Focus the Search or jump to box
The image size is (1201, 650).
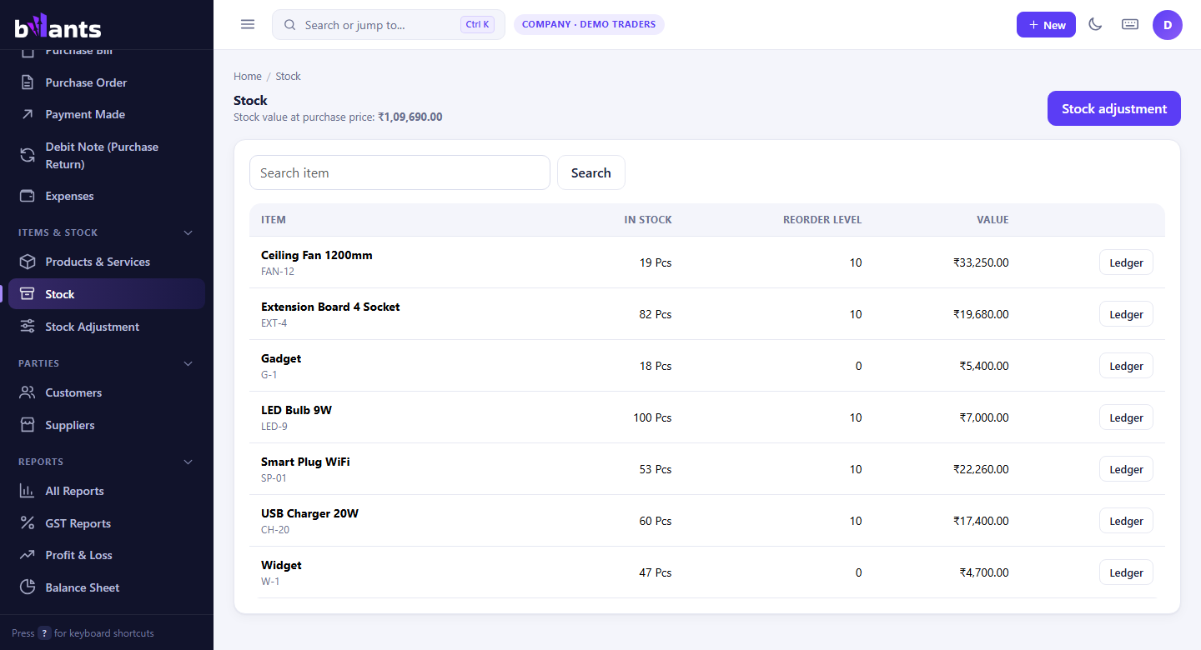pyautogui.click(x=389, y=25)
